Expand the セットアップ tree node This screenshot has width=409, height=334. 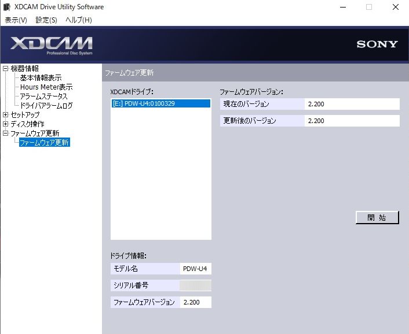click(6, 115)
